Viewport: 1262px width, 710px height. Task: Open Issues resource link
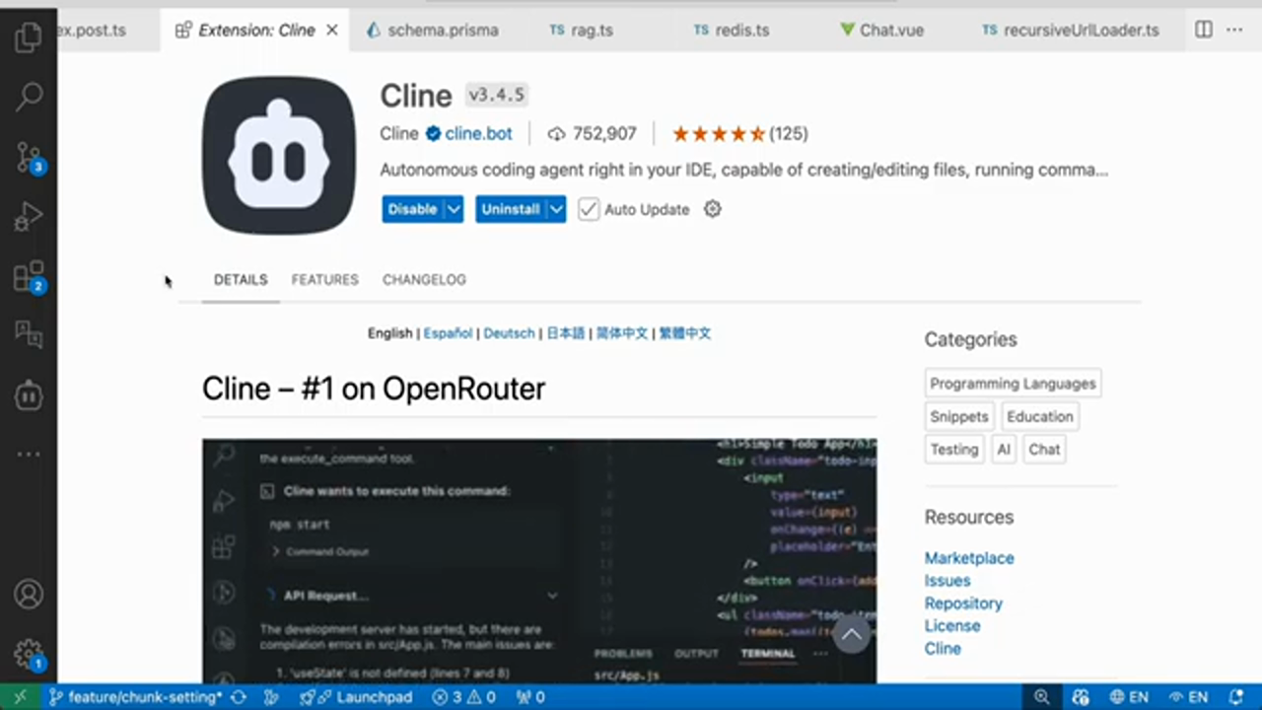click(x=947, y=581)
